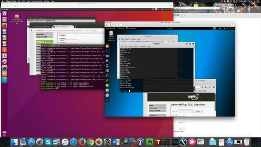
Task: Select green Brute Force in Ubuntu DVWA
Action: click(x=44, y=41)
